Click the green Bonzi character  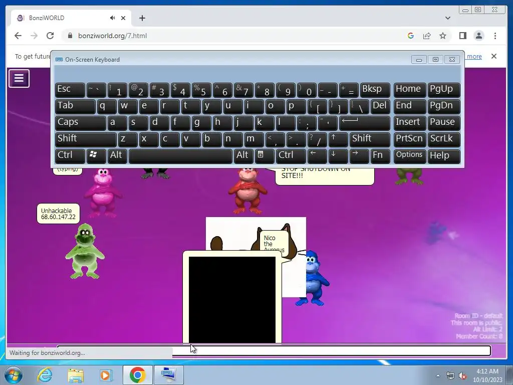(x=85, y=252)
